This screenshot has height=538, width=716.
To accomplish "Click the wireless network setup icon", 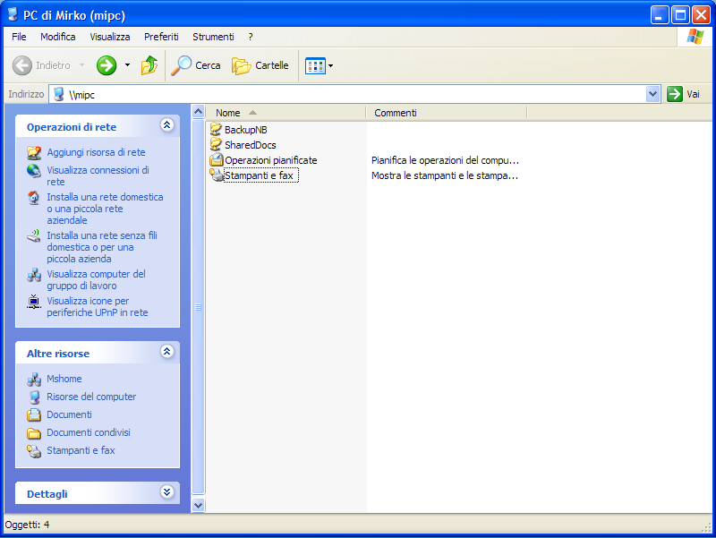I will tap(34, 235).
